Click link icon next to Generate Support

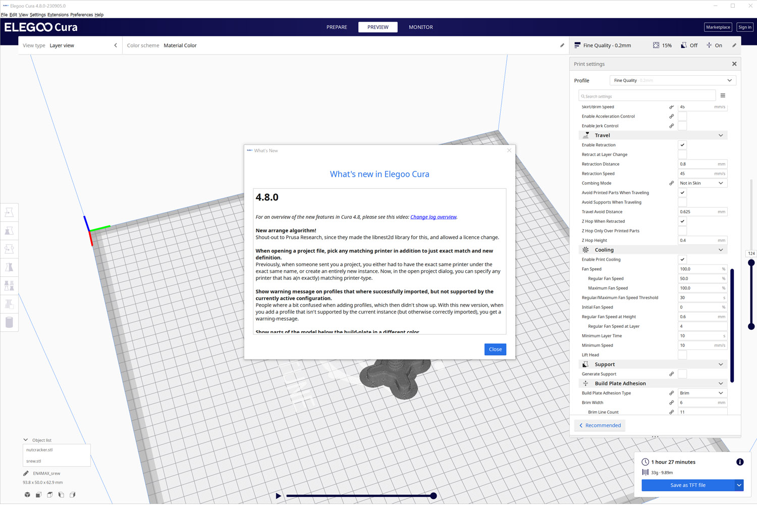pos(672,374)
